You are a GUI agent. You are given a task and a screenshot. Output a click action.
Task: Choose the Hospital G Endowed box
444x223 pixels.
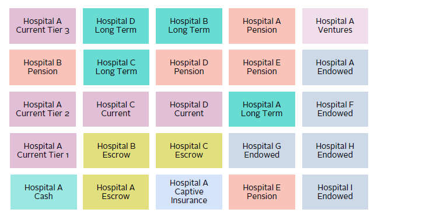[262, 151]
